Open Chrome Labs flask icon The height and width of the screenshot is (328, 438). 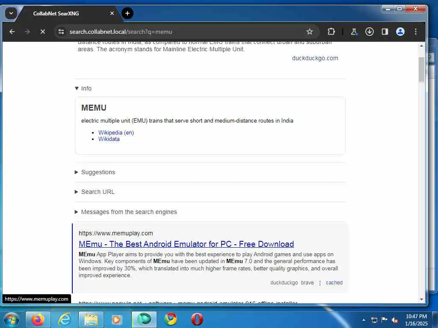354,32
